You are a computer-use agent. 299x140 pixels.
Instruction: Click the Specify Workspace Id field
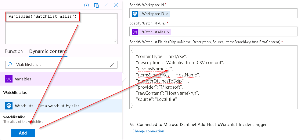coord(213,14)
